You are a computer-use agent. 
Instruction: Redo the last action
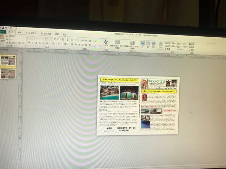11,28
